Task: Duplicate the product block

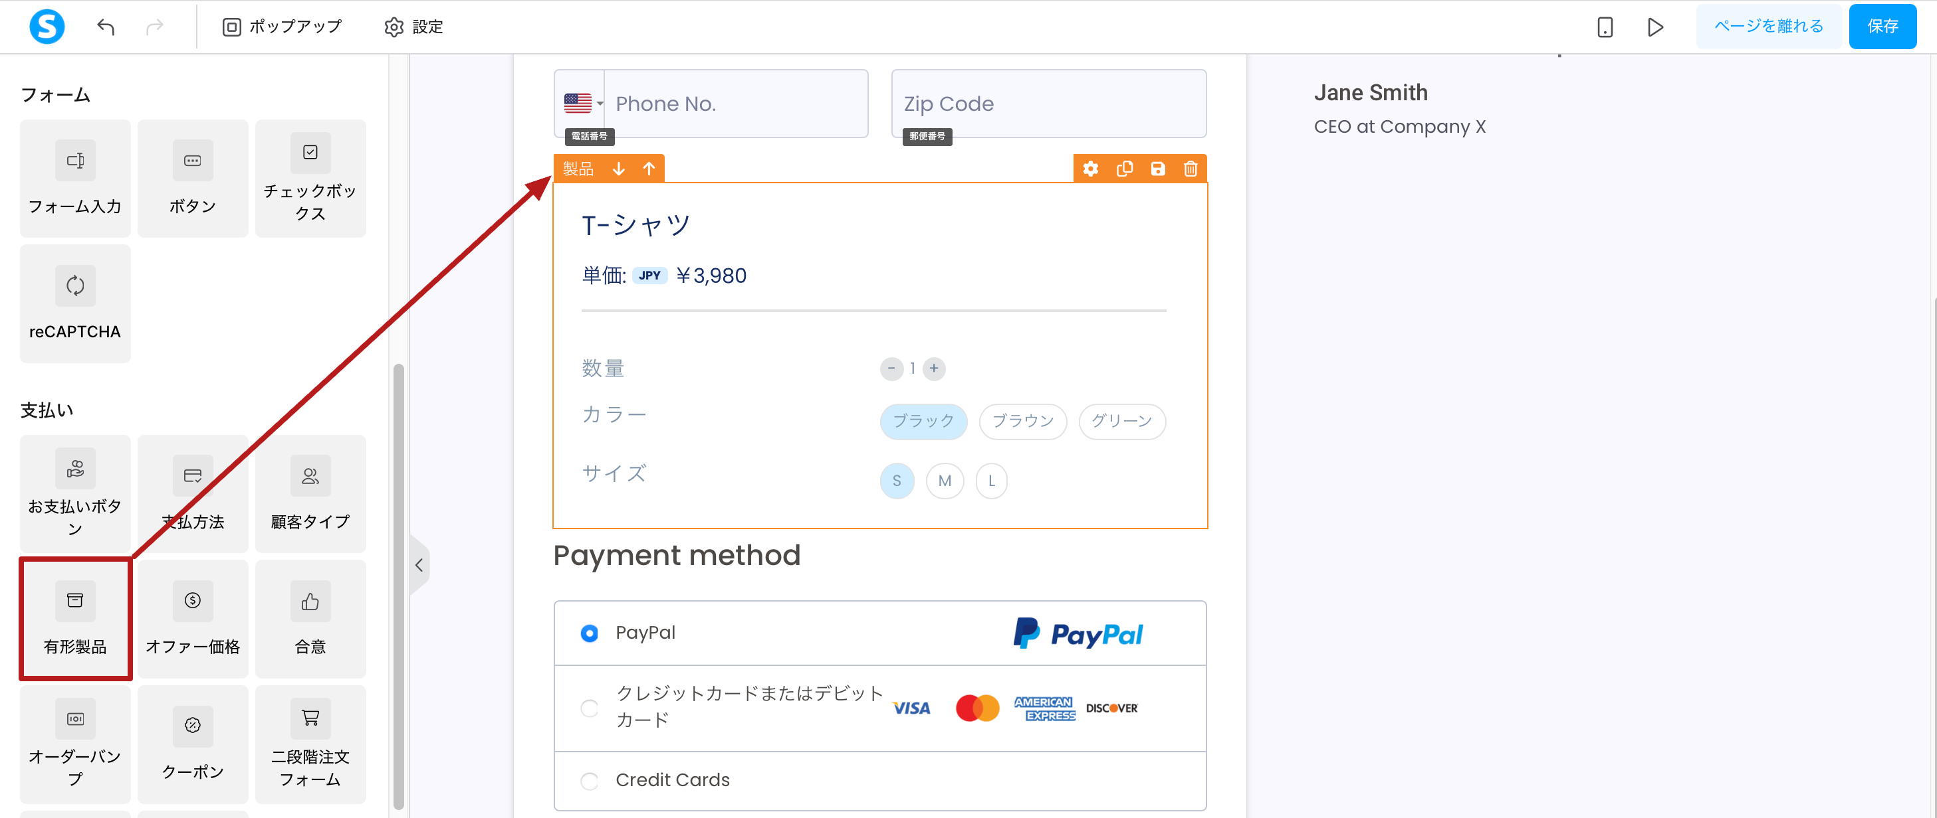Action: click(x=1124, y=168)
